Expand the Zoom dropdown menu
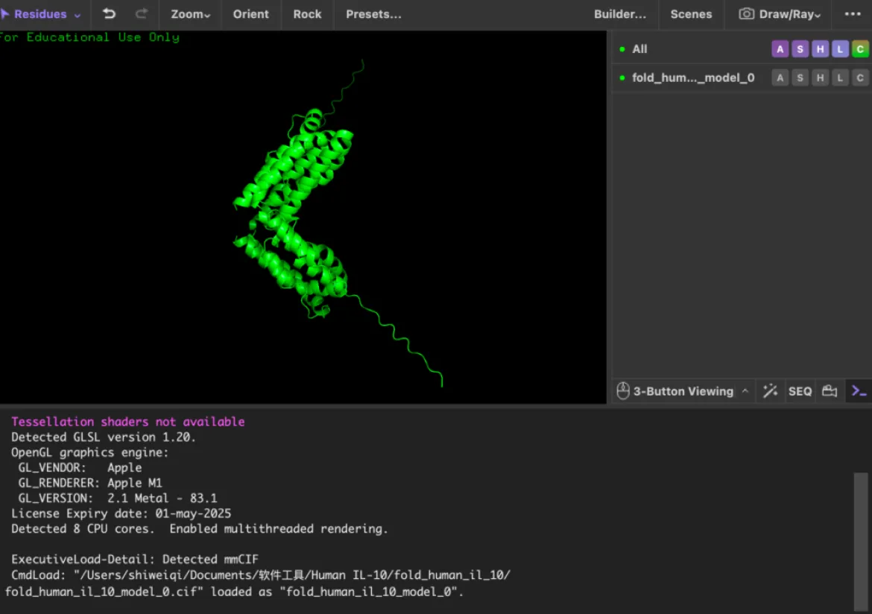Viewport: 872px width, 614px height. [x=190, y=14]
